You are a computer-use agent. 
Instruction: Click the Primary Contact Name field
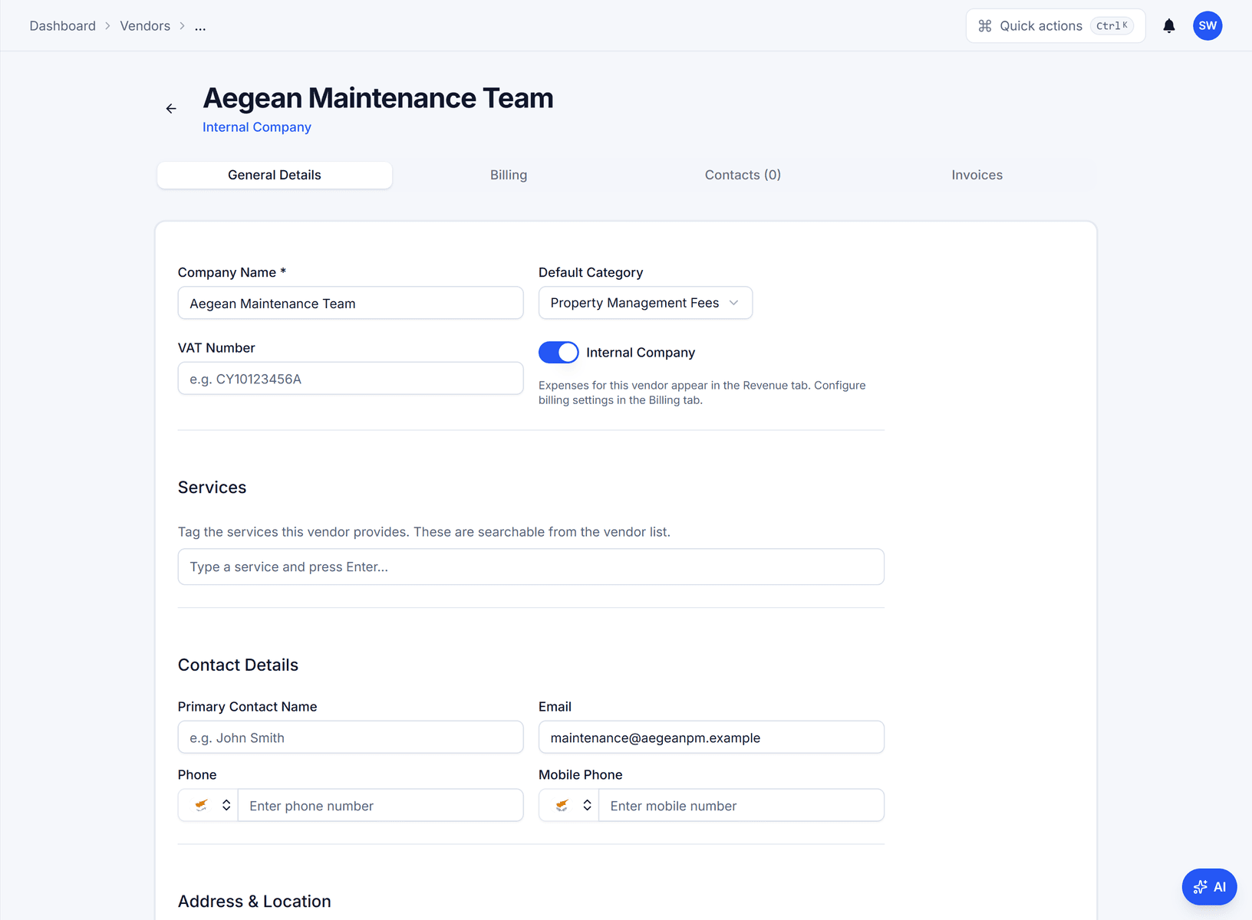click(351, 738)
